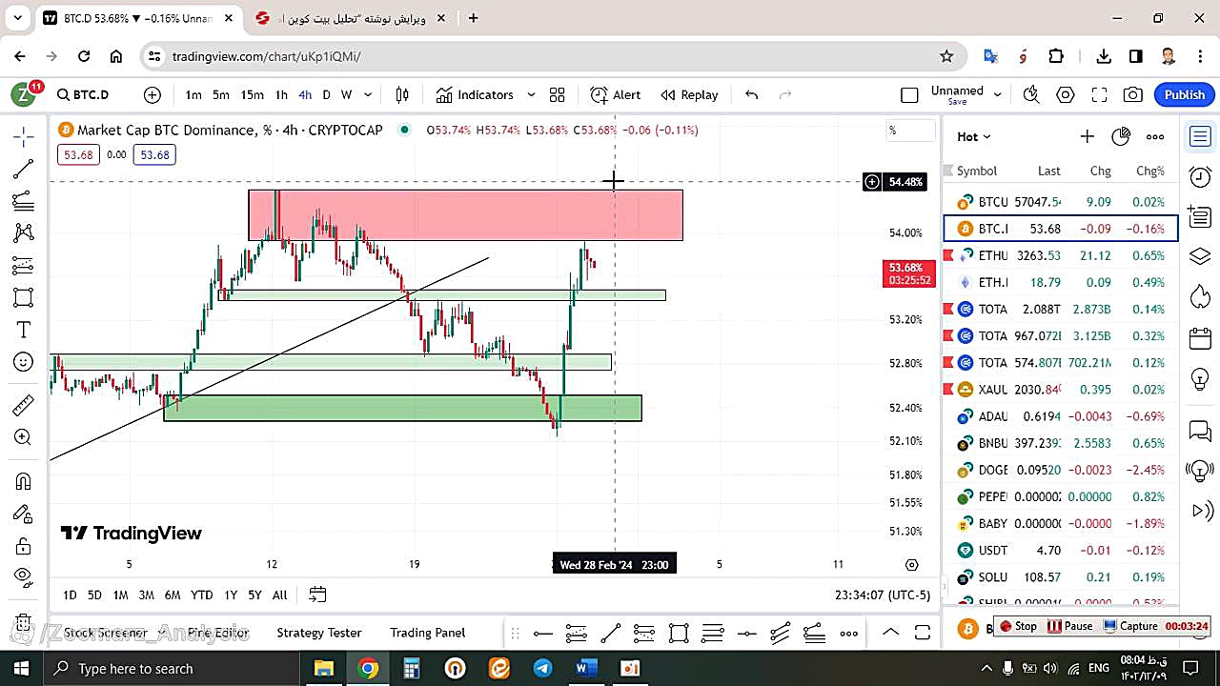Enter fullscreen chart mode
The width and height of the screenshot is (1220, 686).
1099,94
